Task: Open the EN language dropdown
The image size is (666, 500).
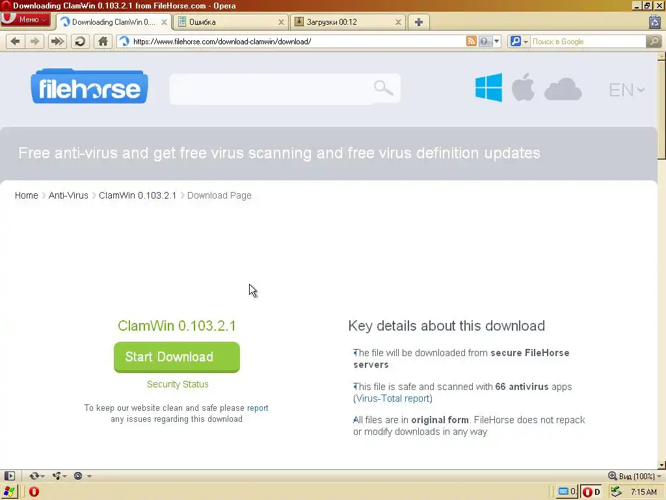Action: pos(627,90)
